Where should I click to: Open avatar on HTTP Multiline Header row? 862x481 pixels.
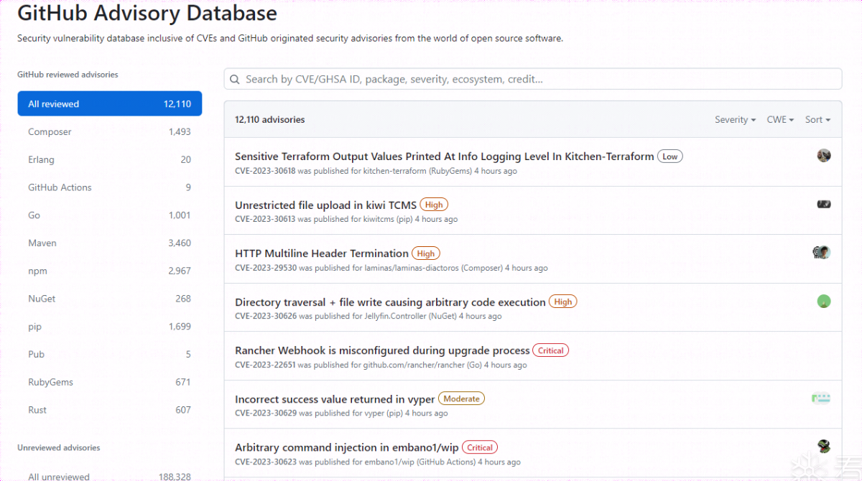click(822, 253)
